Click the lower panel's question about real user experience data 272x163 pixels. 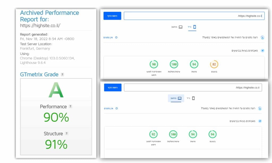228,108
